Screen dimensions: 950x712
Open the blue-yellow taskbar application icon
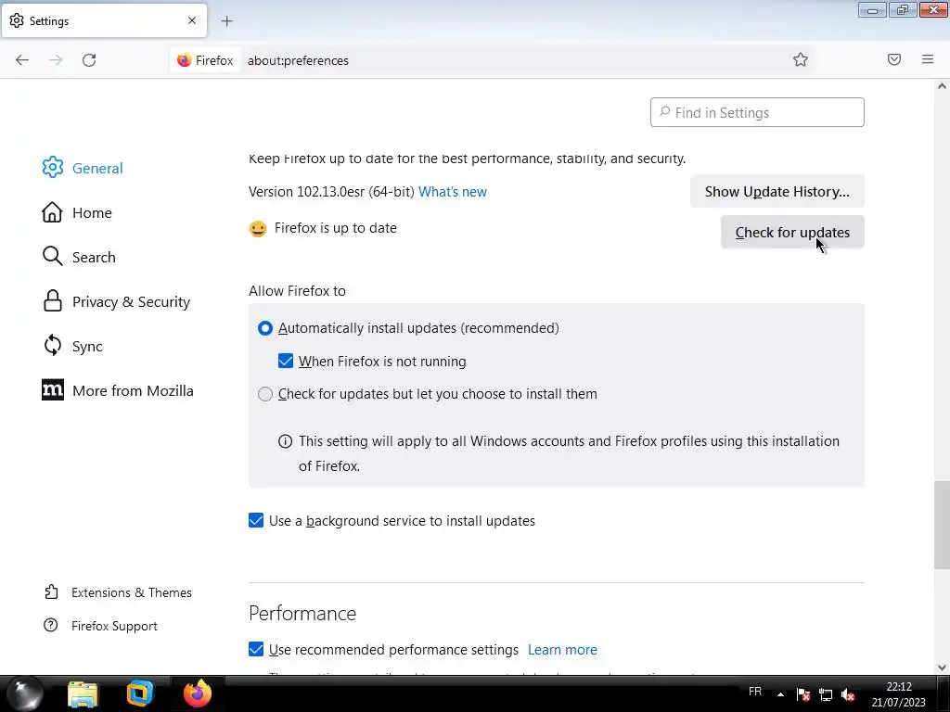140,693
